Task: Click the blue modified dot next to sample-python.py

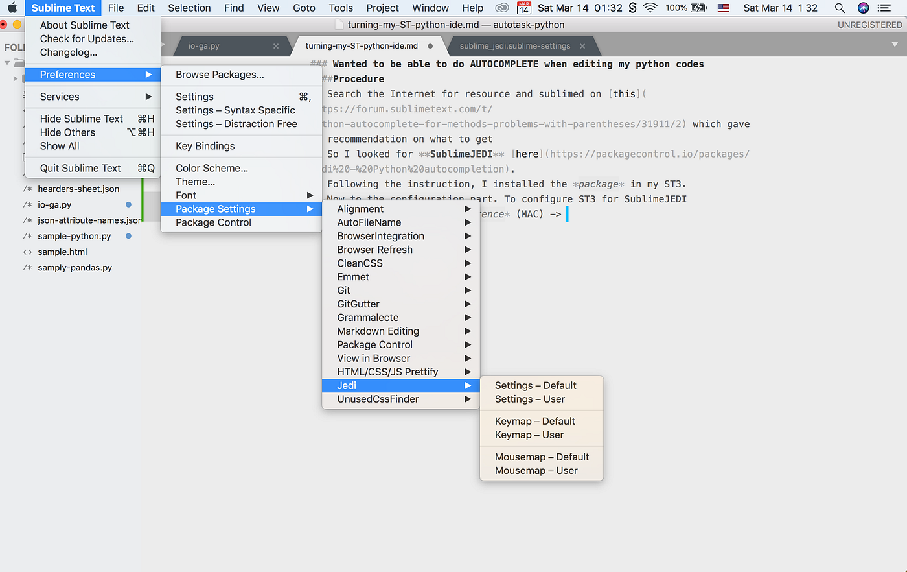Action: click(x=128, y=236)
